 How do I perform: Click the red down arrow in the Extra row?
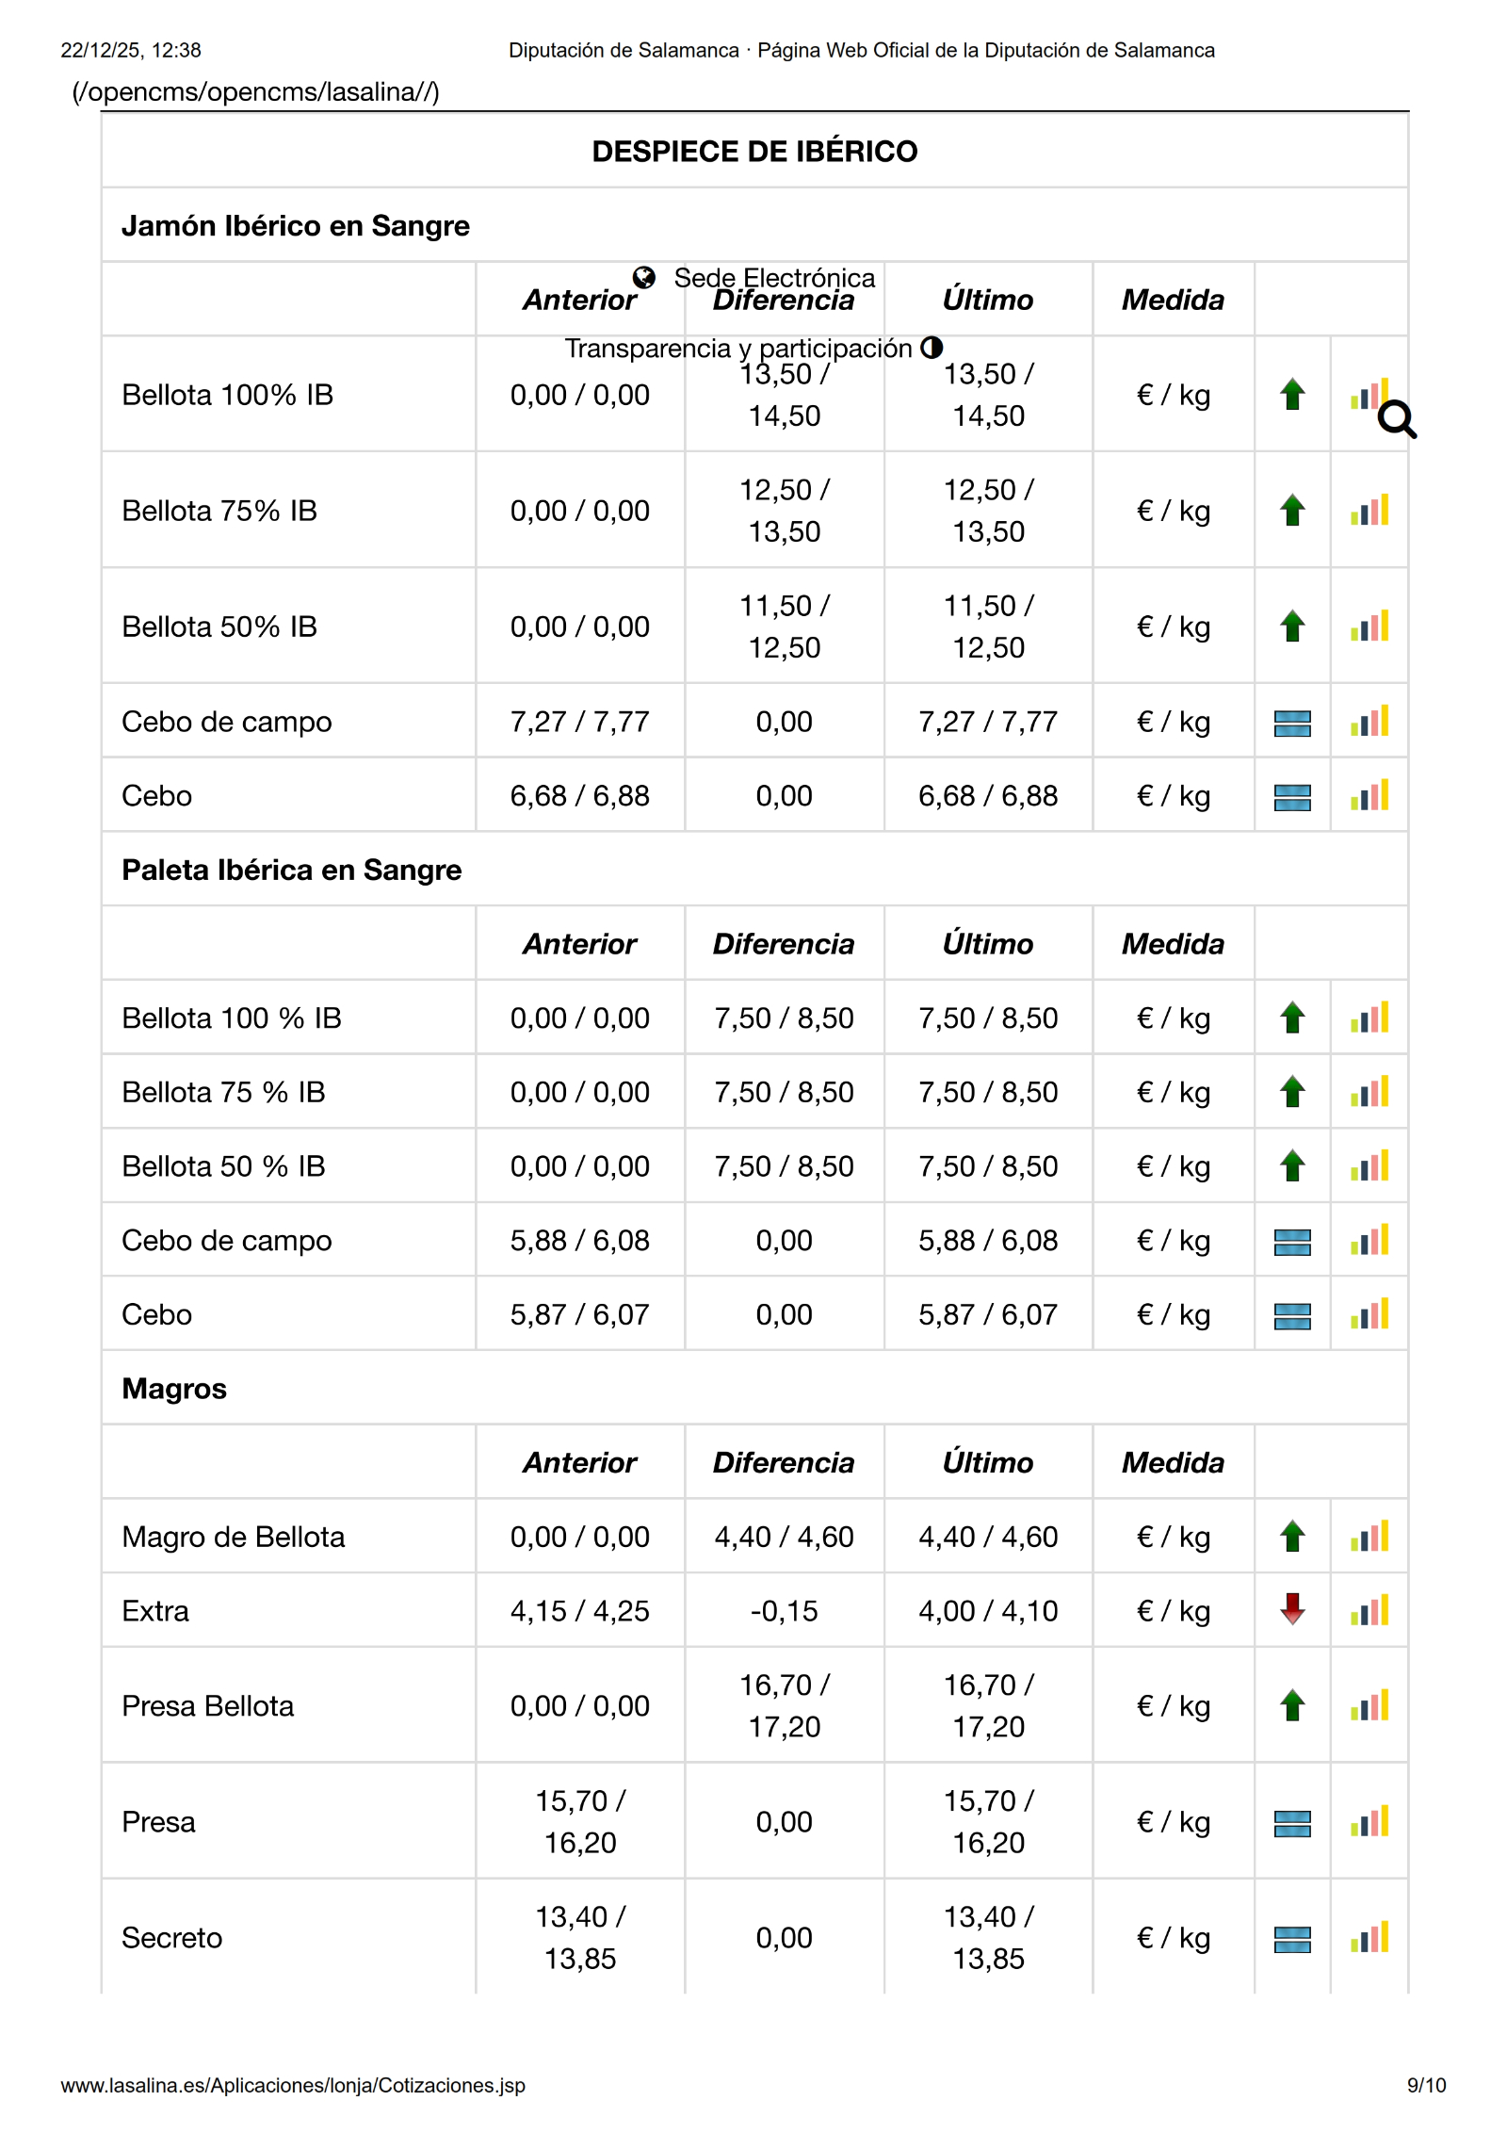click(x=1292, y=1609)
